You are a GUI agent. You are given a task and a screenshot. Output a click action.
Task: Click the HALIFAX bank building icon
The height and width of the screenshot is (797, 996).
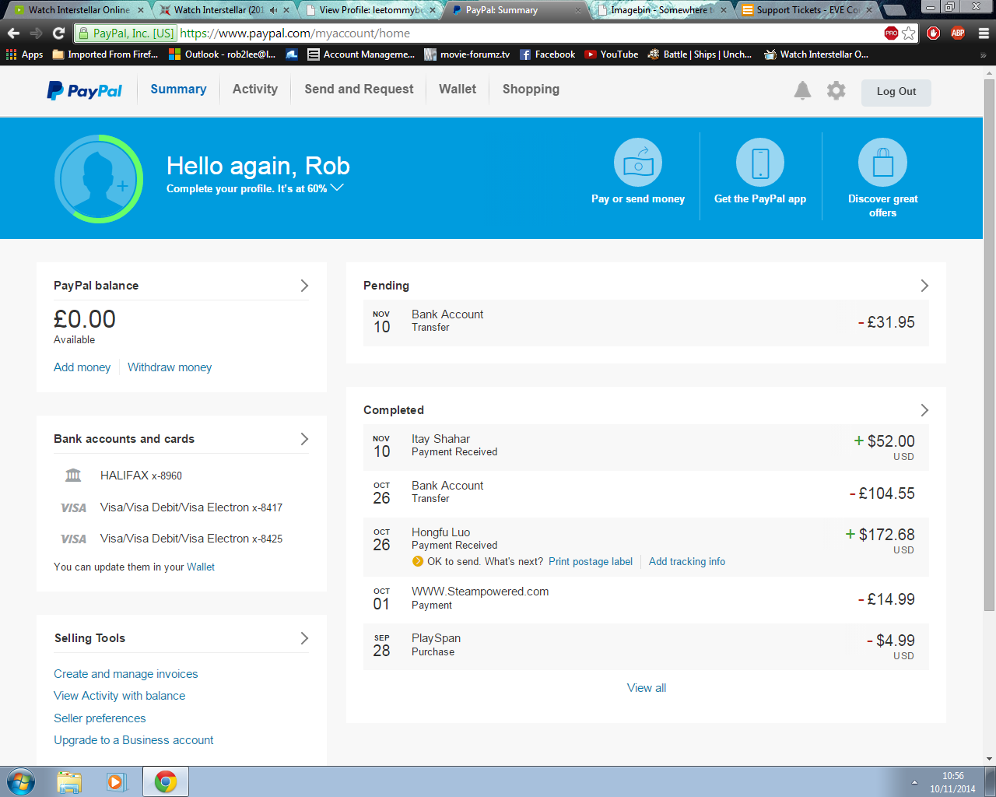pos(73,475)
